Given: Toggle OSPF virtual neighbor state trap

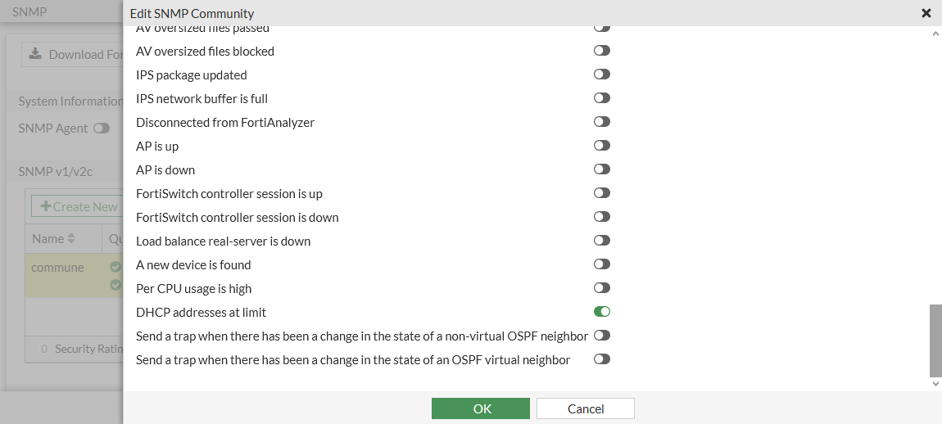Looking at the screenshot, I should [602, 359].
